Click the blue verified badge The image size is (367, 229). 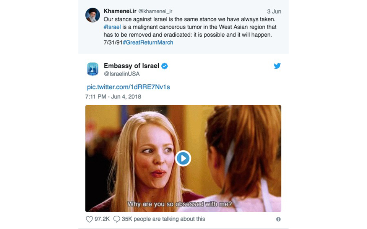tap(164, 66)
